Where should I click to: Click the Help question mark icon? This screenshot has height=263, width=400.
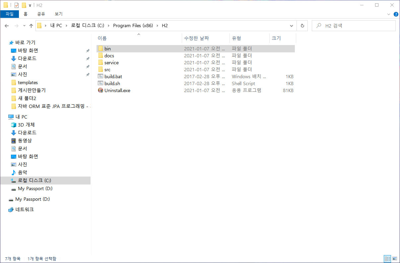pyautogui.click(x=396, y=14)
